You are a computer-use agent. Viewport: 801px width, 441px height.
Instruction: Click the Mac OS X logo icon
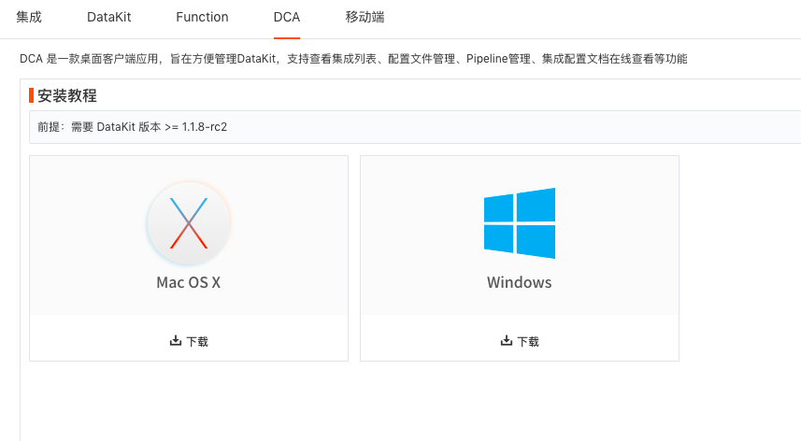(189, 223)
